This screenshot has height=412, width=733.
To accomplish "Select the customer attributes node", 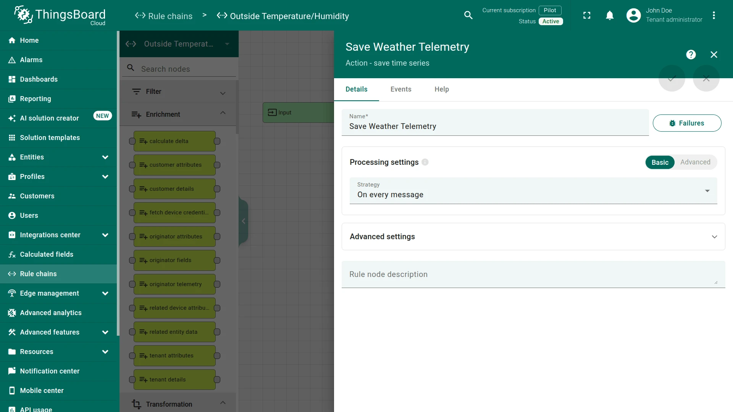I will (x=174, y=165).
